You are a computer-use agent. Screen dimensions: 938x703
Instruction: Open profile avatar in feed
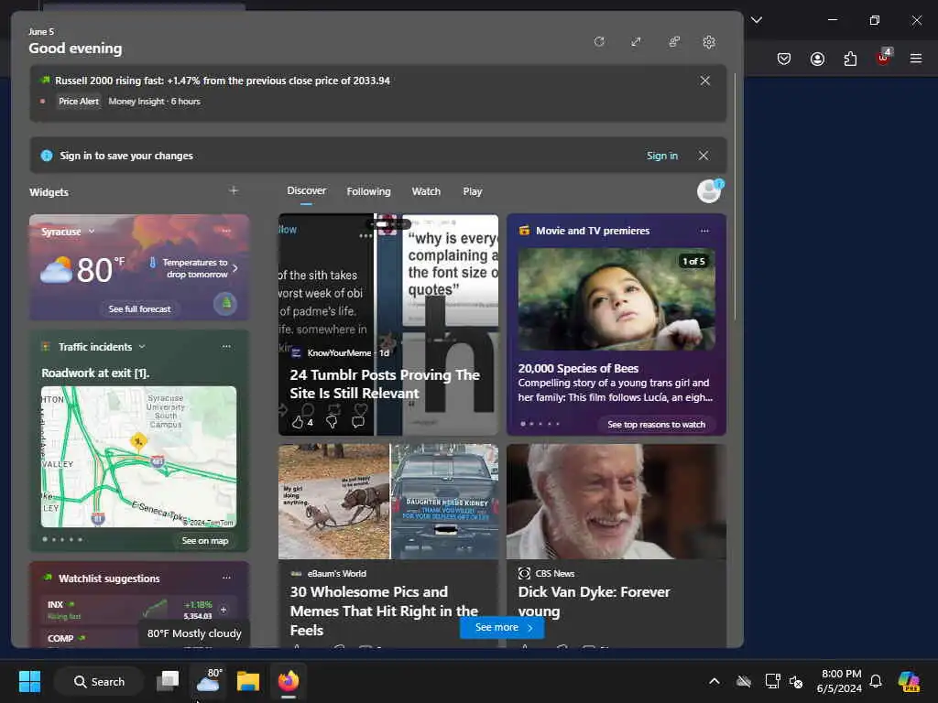coord(710,191)
